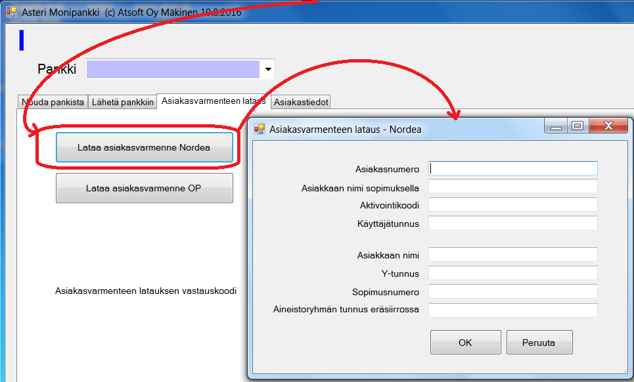Click the Käyttäjätunnus input field
This screenshot has height=382, width=634.
click(512, 223)
